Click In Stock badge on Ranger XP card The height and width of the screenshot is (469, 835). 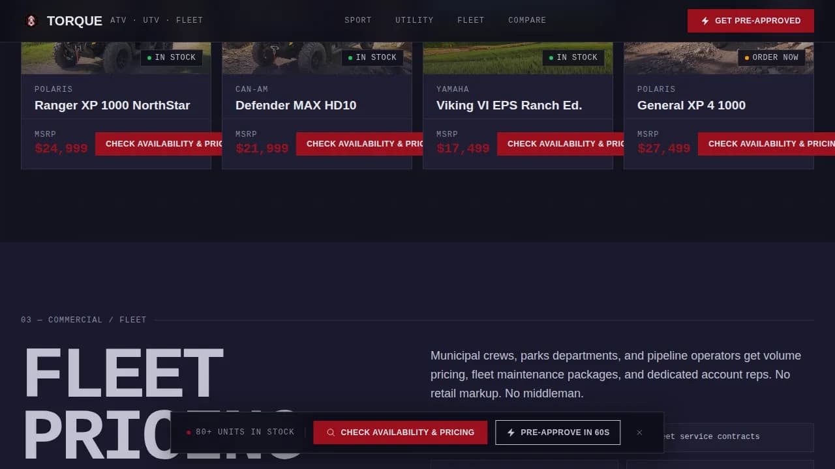172,57
